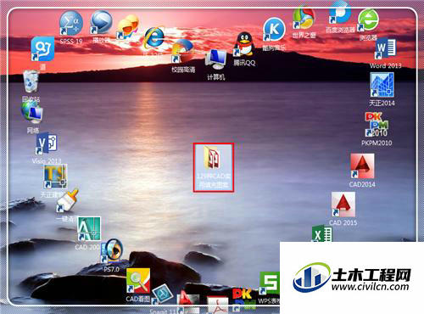Open the older AutoCAD 200x shortcut
This screenshot has height=314, width=424.
point(89,228)
